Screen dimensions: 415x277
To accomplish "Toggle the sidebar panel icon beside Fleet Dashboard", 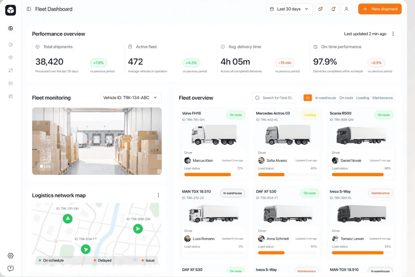I will tap(29, 9).
